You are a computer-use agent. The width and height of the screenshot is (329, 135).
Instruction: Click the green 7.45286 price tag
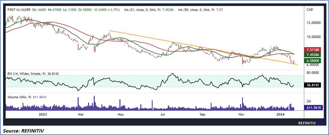[313, 55]
